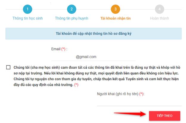Click the Hoàn thành step label
The height and width of the screenshot is (123, 186).
[x=159, y=18]
